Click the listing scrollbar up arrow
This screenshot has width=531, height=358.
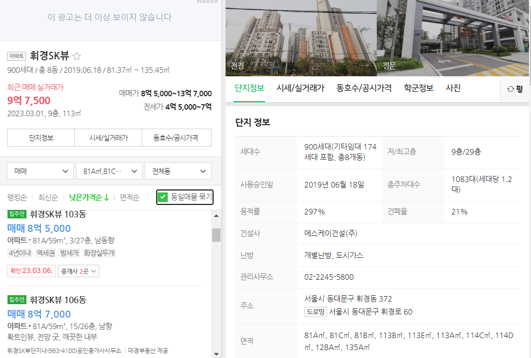(217, 215)
